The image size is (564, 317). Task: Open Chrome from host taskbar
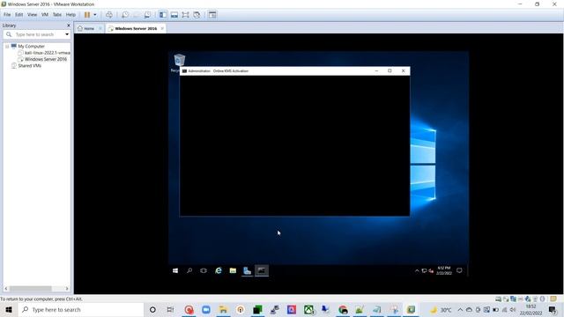343,309
